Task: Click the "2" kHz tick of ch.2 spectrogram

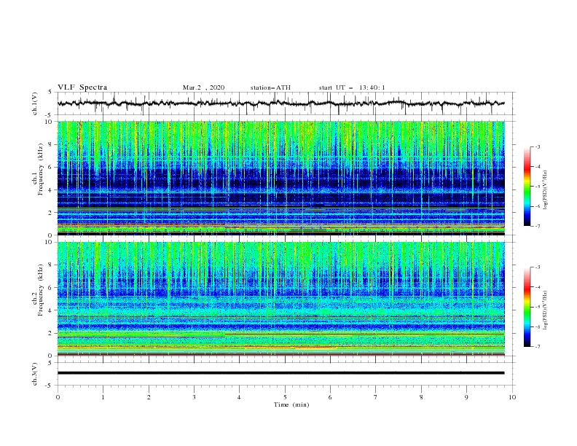Action: coord(50,333)
